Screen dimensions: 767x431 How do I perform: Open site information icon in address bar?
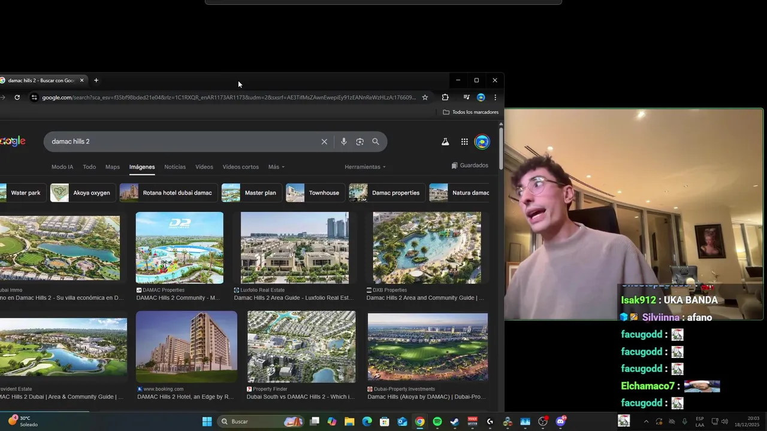pos(34,98)
